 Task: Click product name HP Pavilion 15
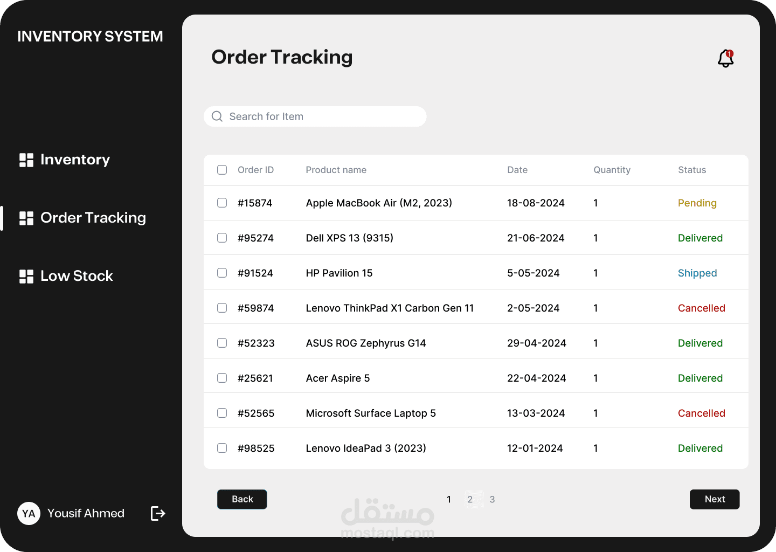pyautogui.click(x=339, y=273)
